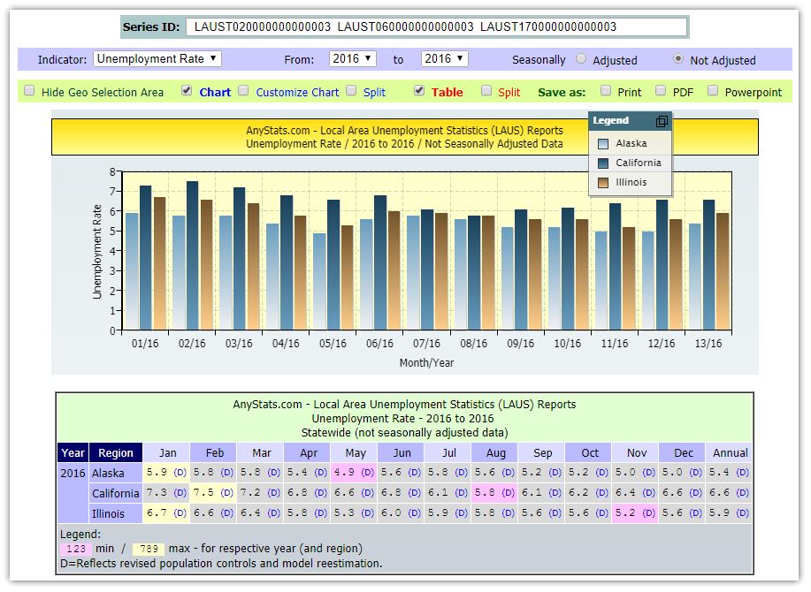Click the (D) footnote for California Aug
This screenshot has width=811, height=592.
click(x=509, y=493)
